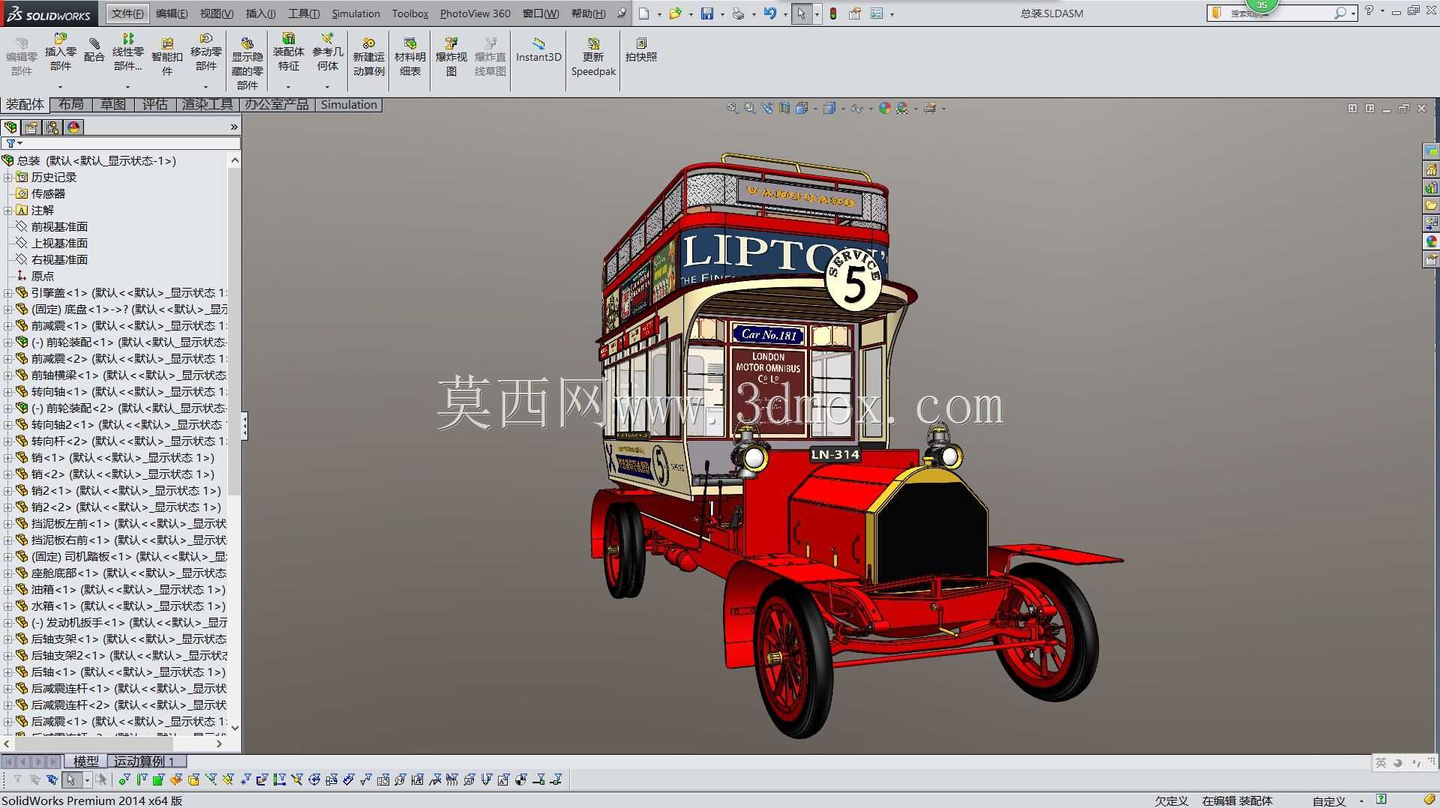
Task: Open 装配体特征 (Assembly Features)
Action: point(288,53)
